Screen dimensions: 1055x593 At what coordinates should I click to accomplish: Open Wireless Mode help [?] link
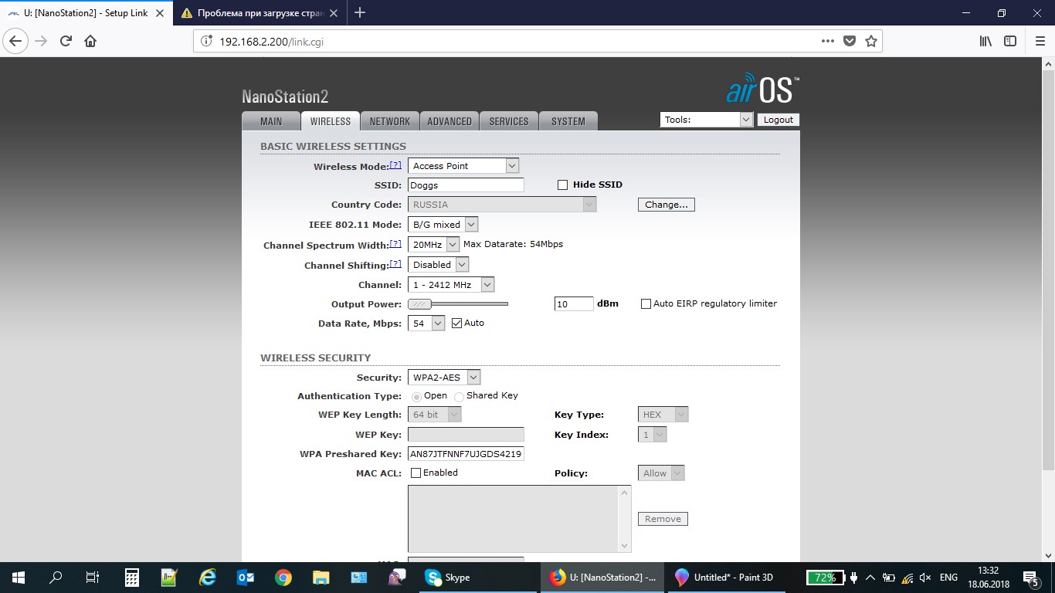[x=395, y=165]
